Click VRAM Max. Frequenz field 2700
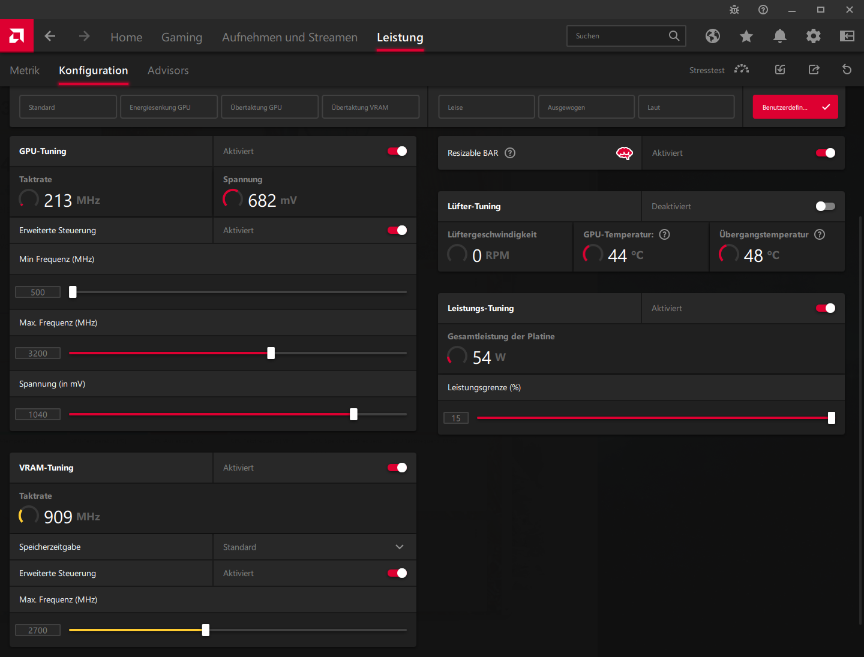The image size is (864, 657). [x=38, y=630]
